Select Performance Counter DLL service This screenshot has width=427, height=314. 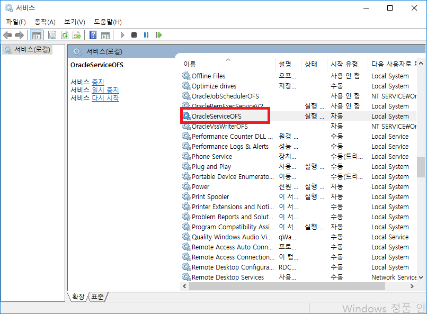[x=299, y=136]
